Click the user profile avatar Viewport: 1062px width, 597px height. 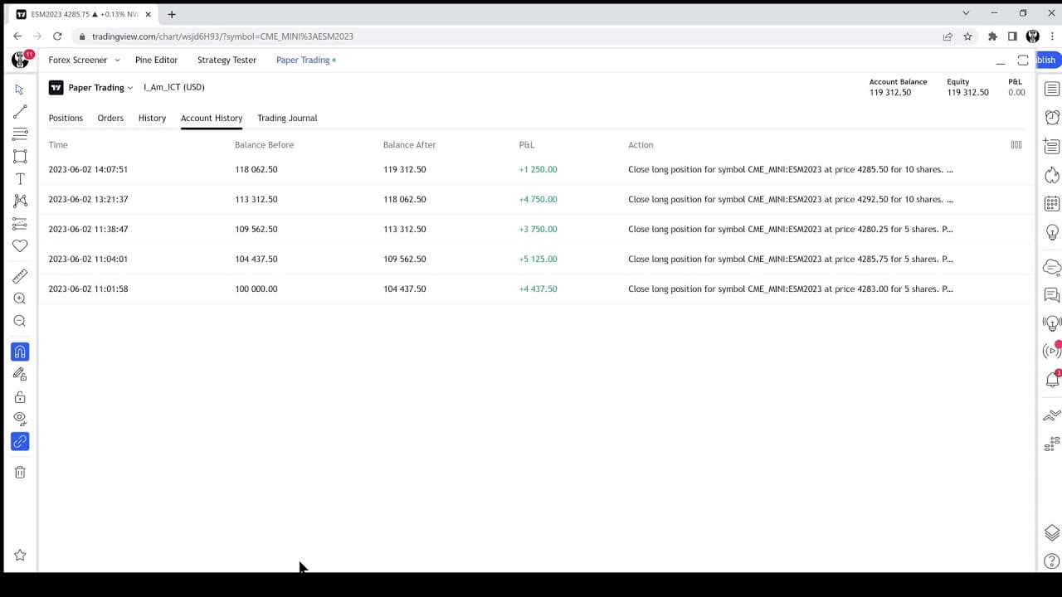(x=20, y=60)
